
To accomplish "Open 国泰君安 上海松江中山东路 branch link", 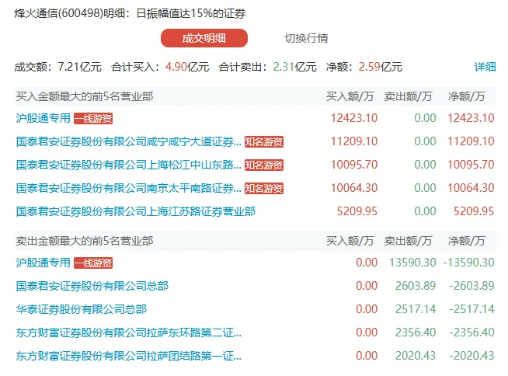I will [x=129, y=165].
